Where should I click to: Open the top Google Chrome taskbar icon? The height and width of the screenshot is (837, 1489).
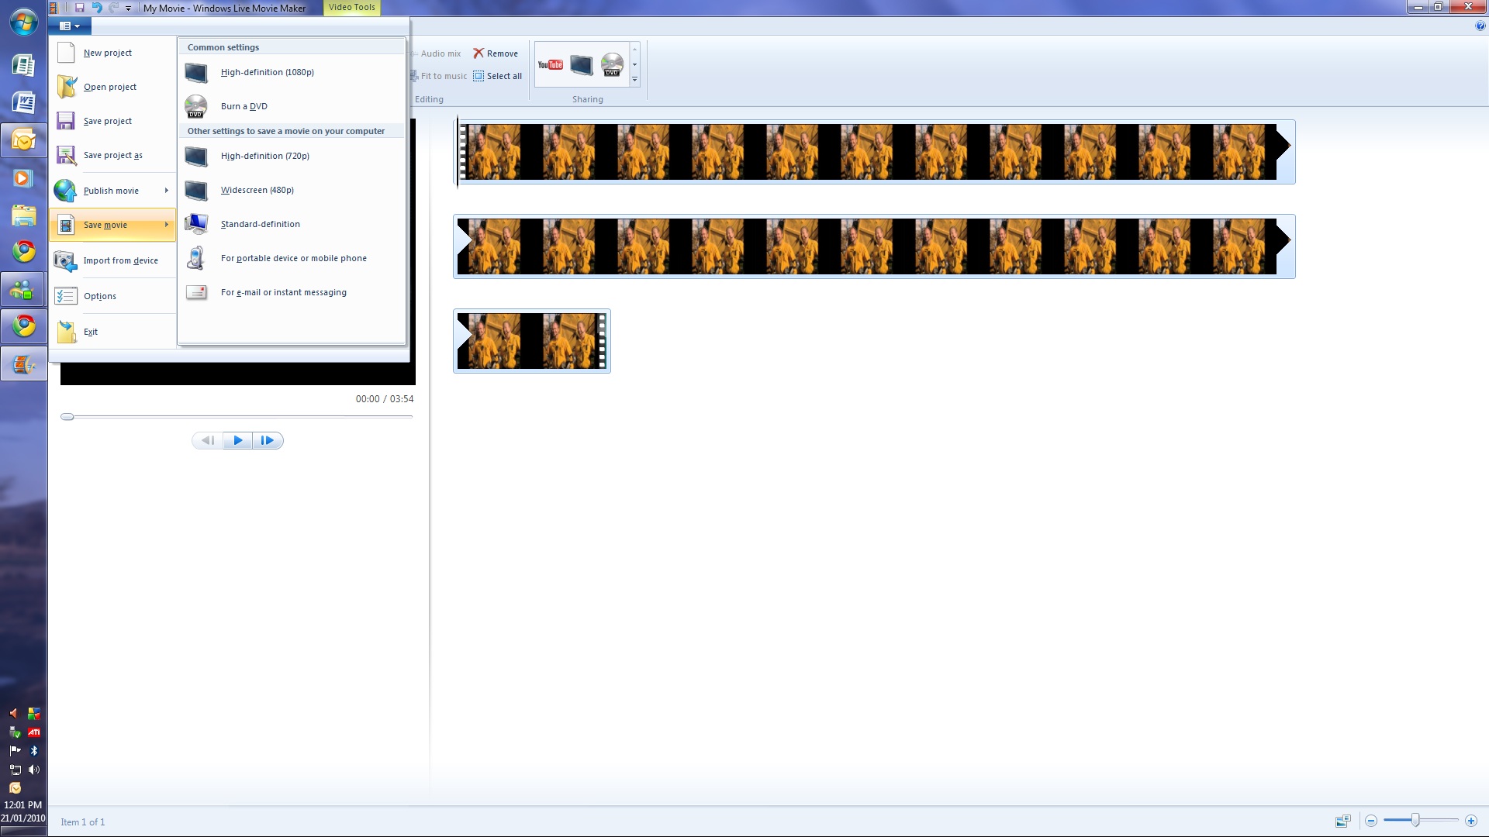tap(23, 251)
